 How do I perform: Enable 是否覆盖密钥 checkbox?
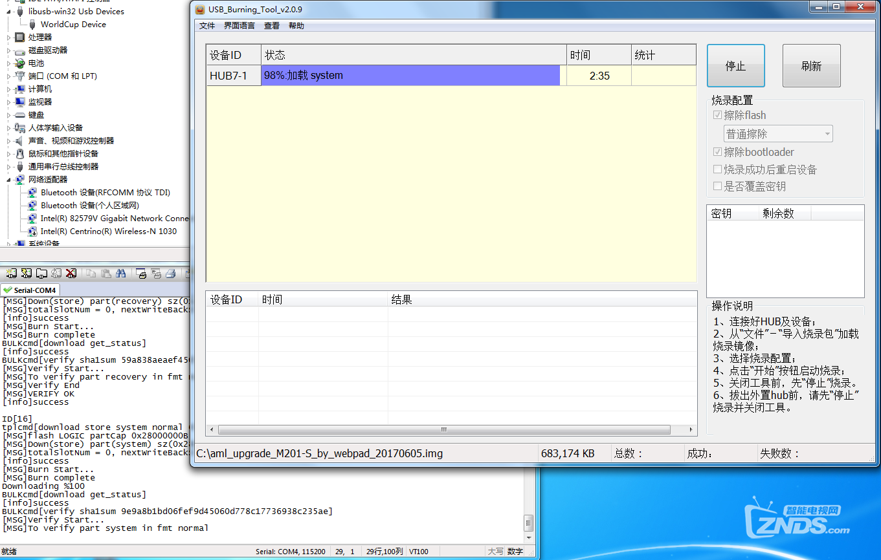tap(717, 186)
